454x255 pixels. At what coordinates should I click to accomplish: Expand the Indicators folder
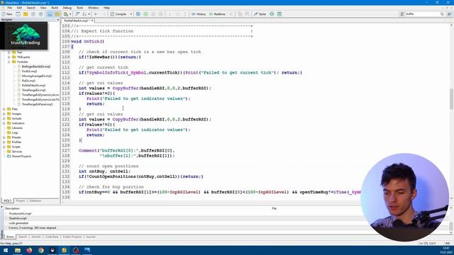point(4,123)
